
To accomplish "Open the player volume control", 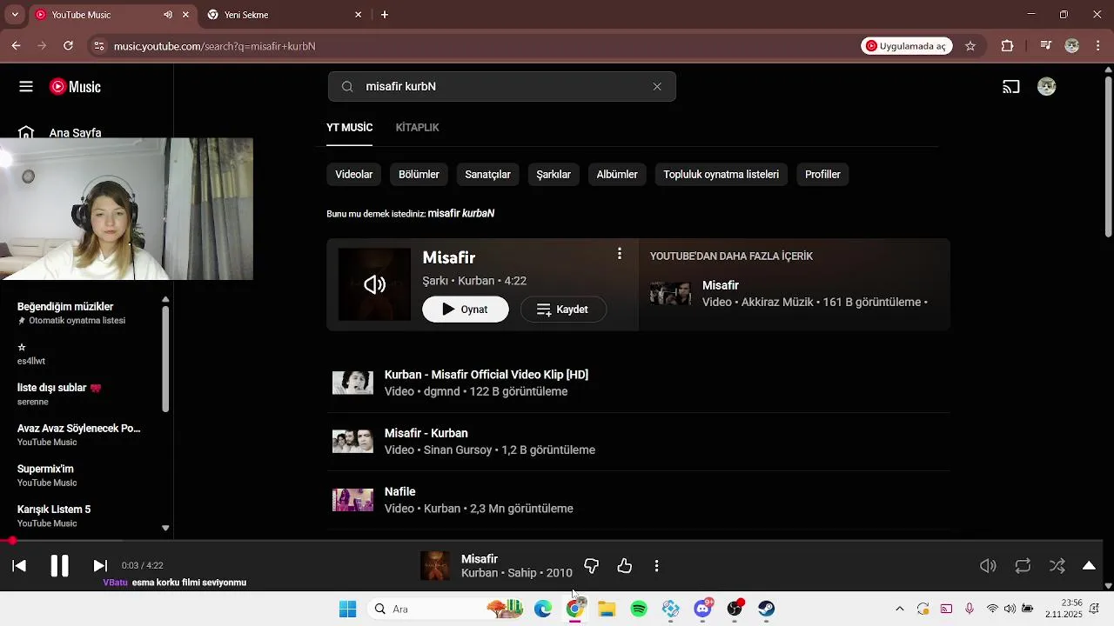I will pyautogui.click(x=988, y=566).
